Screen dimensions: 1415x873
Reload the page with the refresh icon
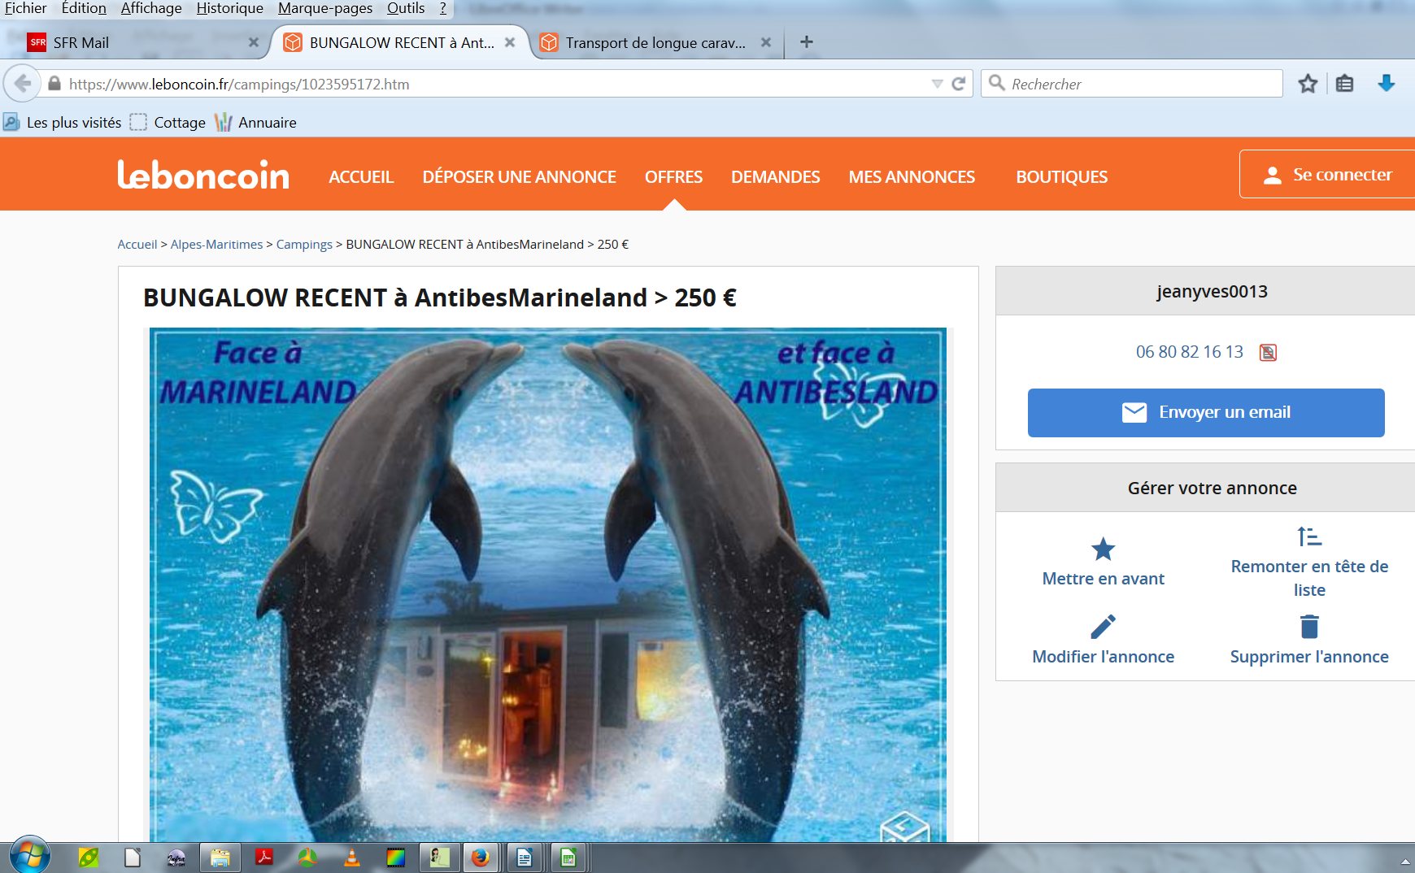959,84
